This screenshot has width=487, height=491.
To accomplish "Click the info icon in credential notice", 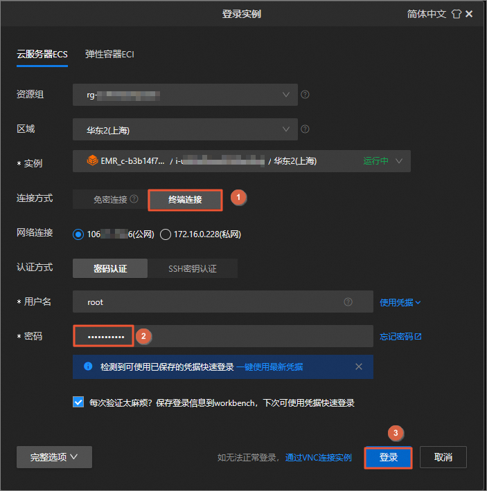I will [88, 366].
